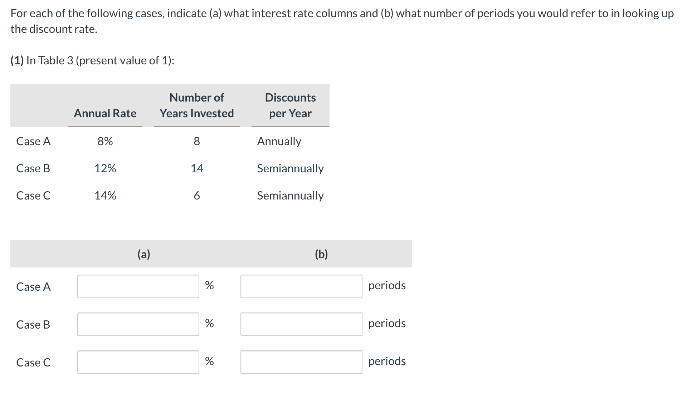687x394 pixels.
Task: Select the 12% value for Case B
Action: click(x=105, y=168)
